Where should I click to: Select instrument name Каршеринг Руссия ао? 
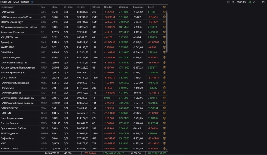pos(12,32)
